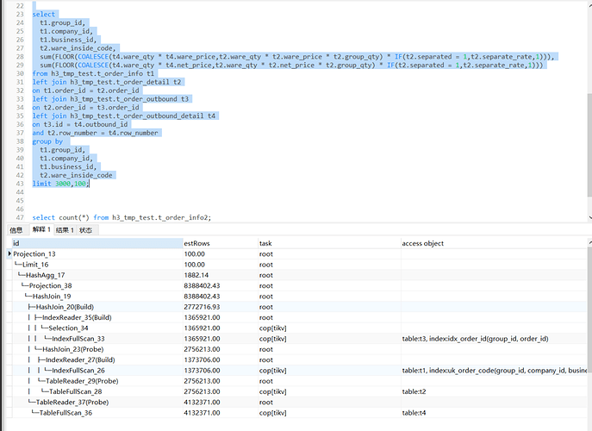
Task: Click the access object column header
Action: [x=494, y=243]
